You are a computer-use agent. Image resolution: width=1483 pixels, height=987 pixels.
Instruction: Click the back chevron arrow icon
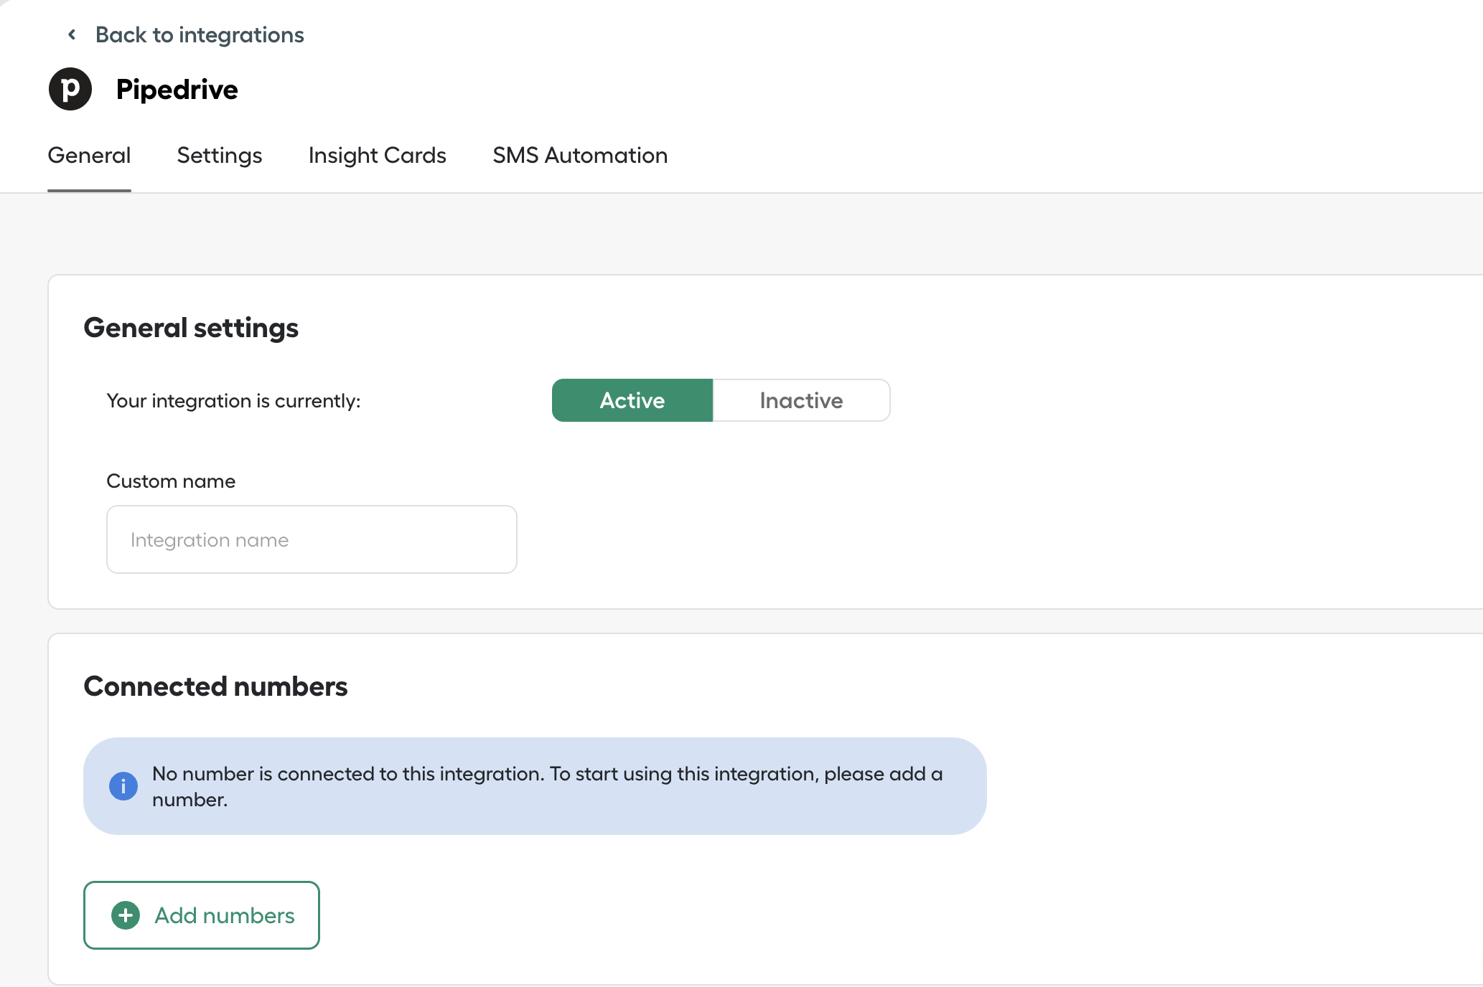tap(72, 34)
